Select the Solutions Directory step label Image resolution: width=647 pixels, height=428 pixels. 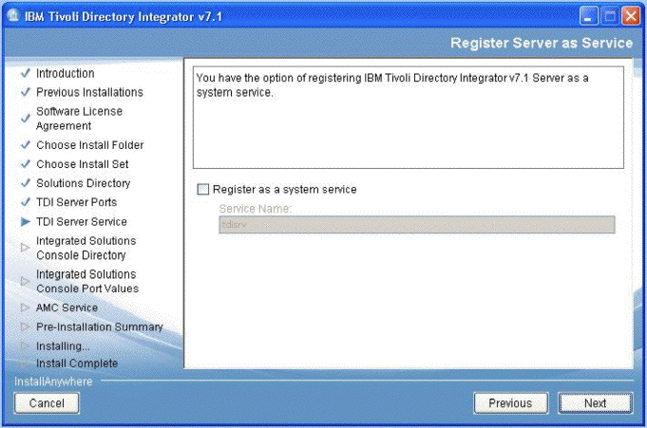point(84,183)
